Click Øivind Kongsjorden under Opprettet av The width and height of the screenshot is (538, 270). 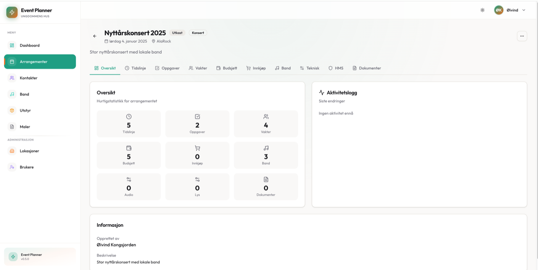(x=116, y=244)
